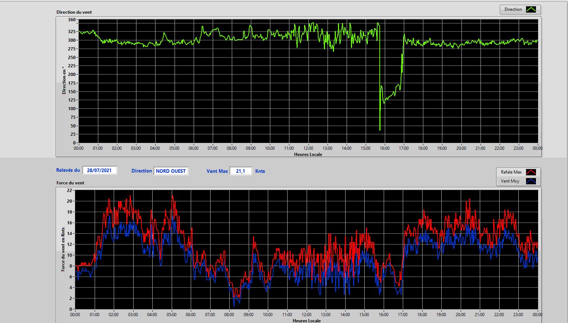The width and height of the screenshot is (568, 323).
Task: Click the red Rafale Max legend icon
Action: [531, 172]
